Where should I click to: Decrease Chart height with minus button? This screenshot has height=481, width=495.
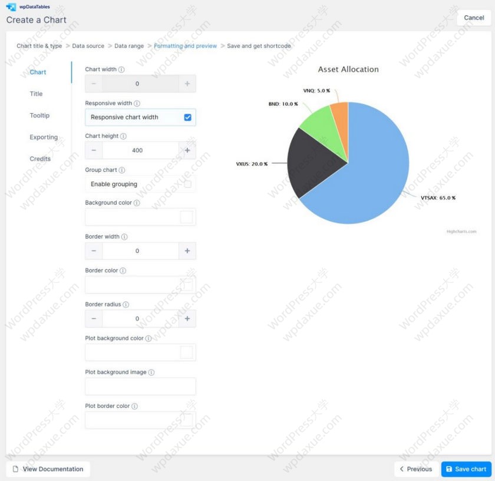94,150
